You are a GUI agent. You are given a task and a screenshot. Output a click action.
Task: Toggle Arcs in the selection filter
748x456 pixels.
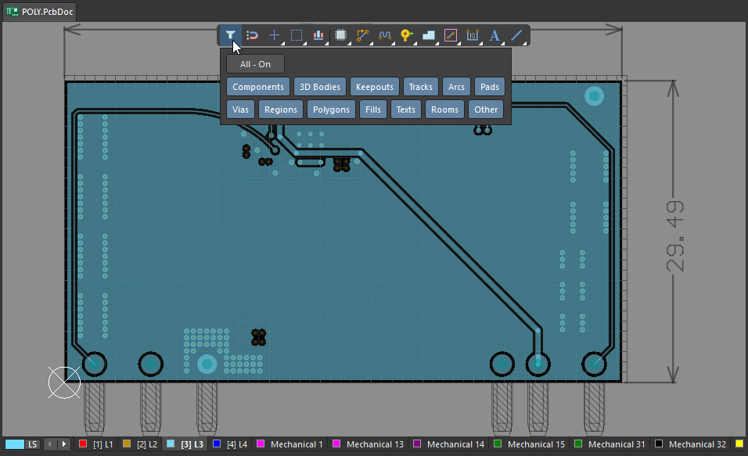coord(456,87)
